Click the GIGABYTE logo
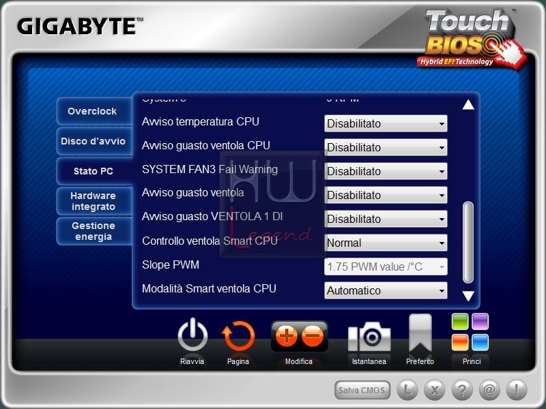 point(80,27)
